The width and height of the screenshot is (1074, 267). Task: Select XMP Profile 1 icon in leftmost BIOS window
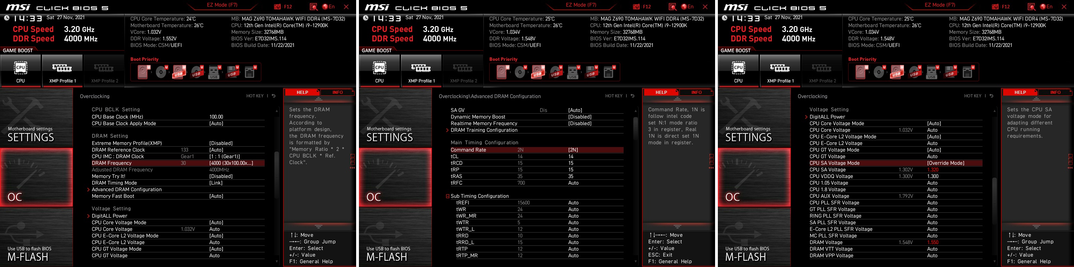(62, 71)
